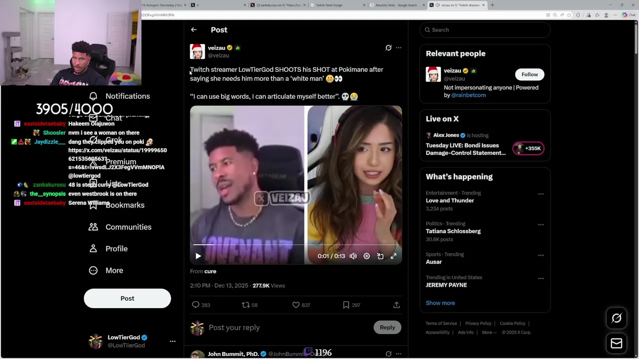Click the Reply button
Image resolution: width=639 pixels, height=359 pixels.
click(x=387, y=328)
